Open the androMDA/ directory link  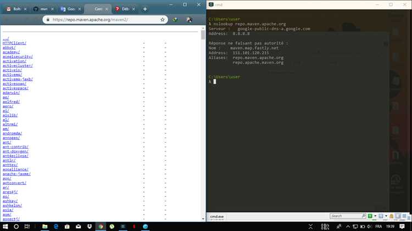pyautogui.click(x=12, y=133)
